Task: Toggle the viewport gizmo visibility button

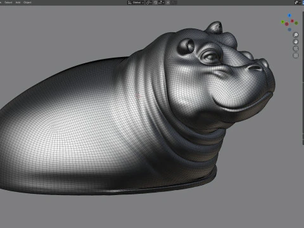Action: point(296,3)
